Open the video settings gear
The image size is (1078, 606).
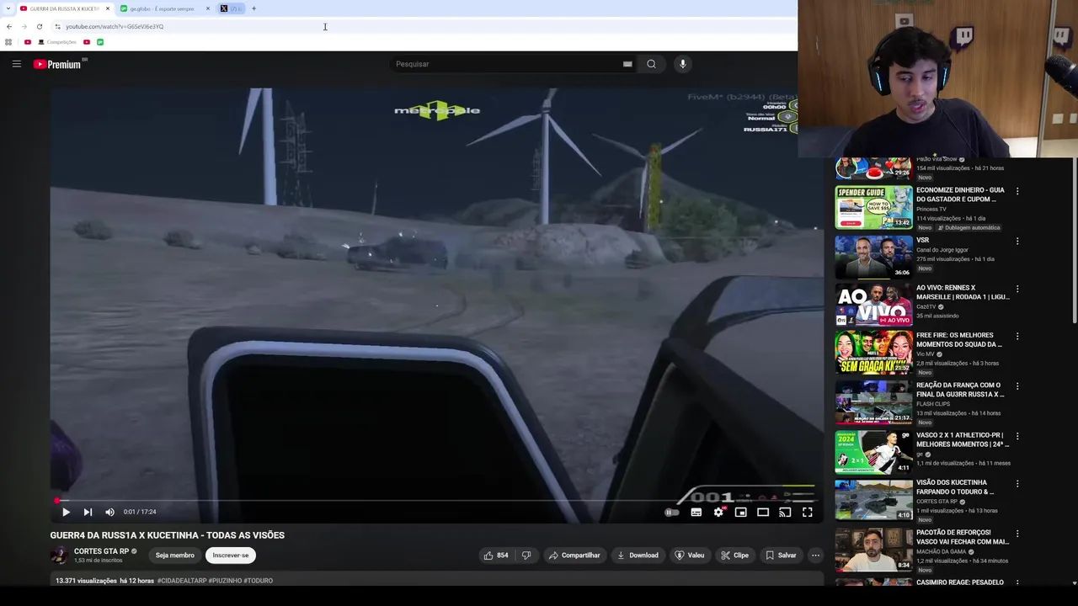coord(718,512)
